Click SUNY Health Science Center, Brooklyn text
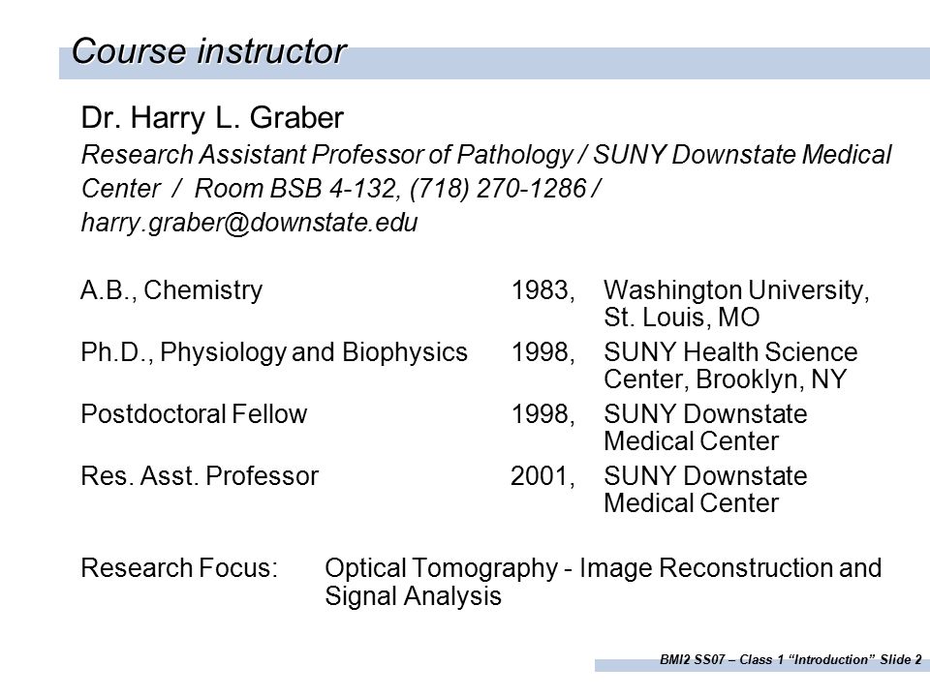This screenshot has width=930, height=697. (730, 366)
